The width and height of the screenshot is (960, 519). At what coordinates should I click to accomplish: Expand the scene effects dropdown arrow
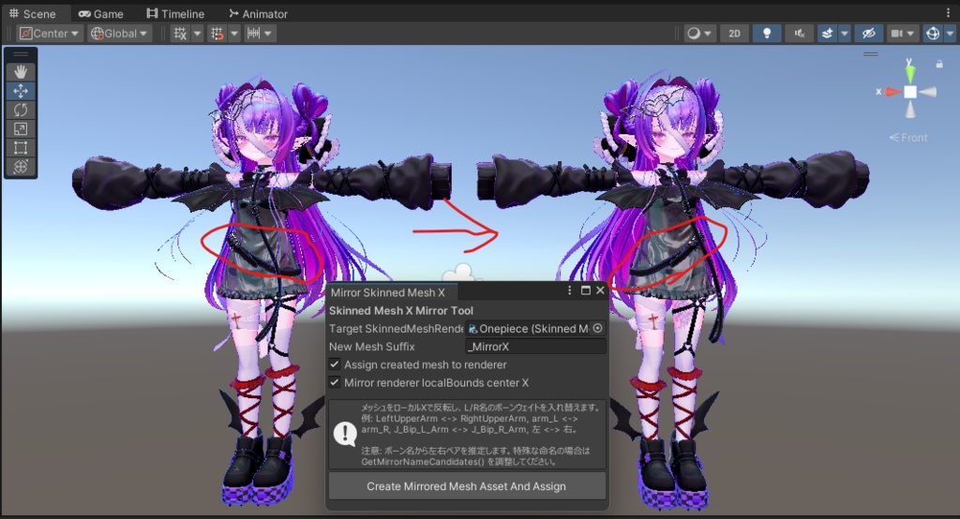point(845,34)
